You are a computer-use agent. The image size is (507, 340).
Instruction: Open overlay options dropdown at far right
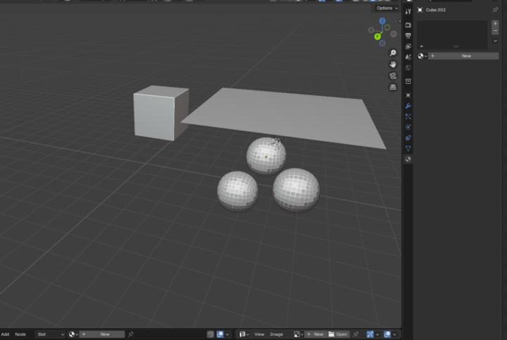pos(394,334)
